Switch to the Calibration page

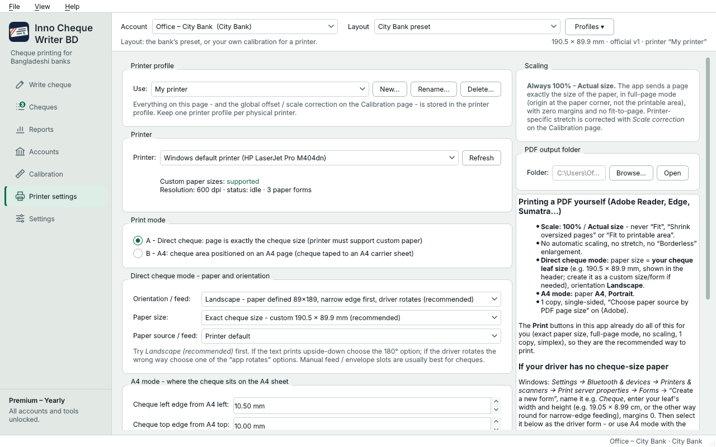(x=56, y=174)
